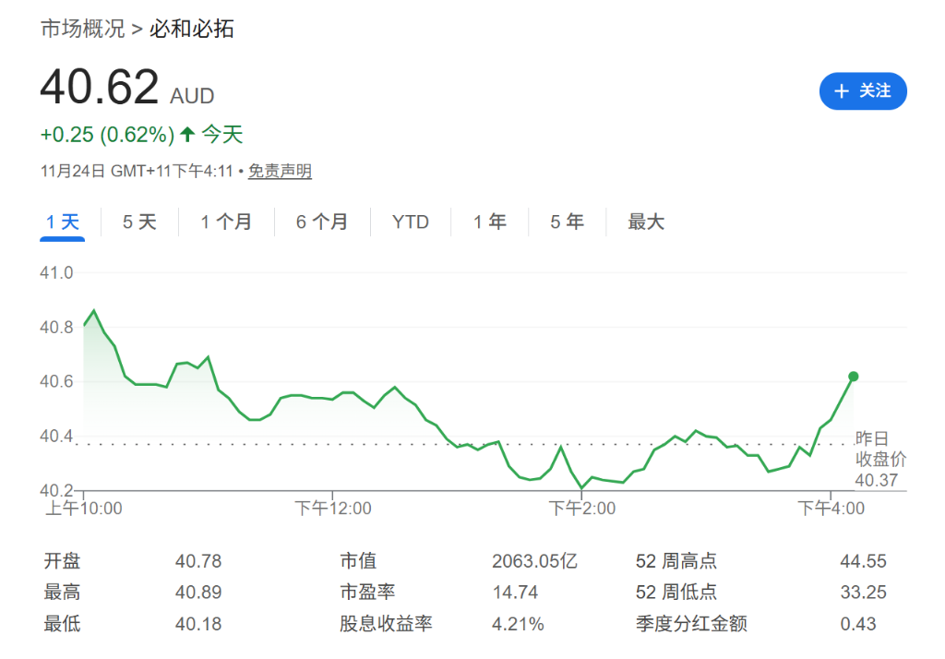This screenshot has height=659, width=945.
Task: Switch to the 1 个月 tab
Action: pyautogui.click(x=226, y=222)
